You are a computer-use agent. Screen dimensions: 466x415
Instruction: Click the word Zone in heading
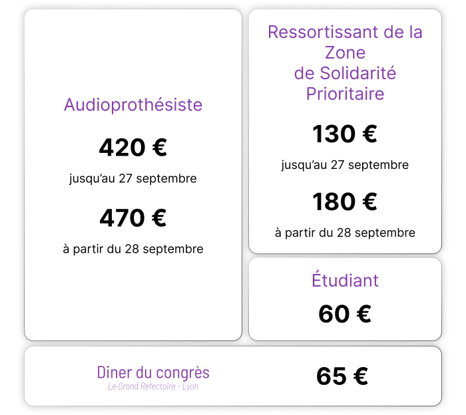point(345,53)
